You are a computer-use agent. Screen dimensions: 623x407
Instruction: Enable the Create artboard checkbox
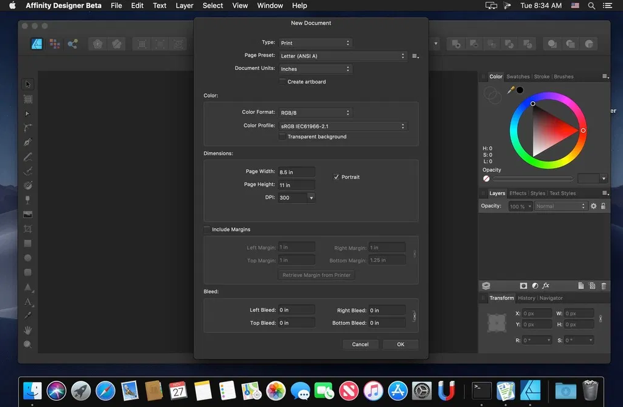pyautogui.click(x=283, y=81)
